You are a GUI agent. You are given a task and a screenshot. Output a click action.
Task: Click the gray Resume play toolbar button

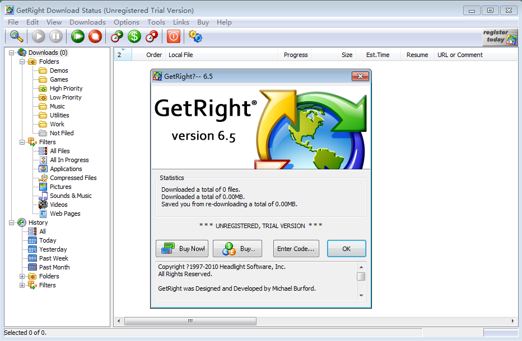pyautogui.click(x=39, y=36)
